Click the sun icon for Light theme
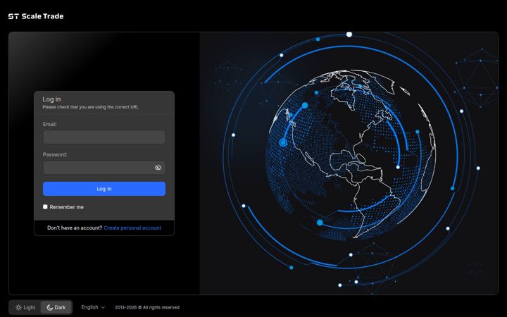The width and height of the screenshot is (507, 317). 18,307
